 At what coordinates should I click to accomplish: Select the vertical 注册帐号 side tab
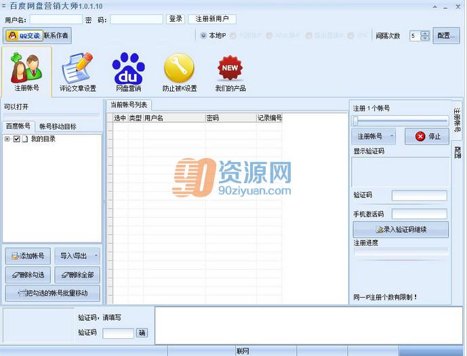[x=457, y=119]
